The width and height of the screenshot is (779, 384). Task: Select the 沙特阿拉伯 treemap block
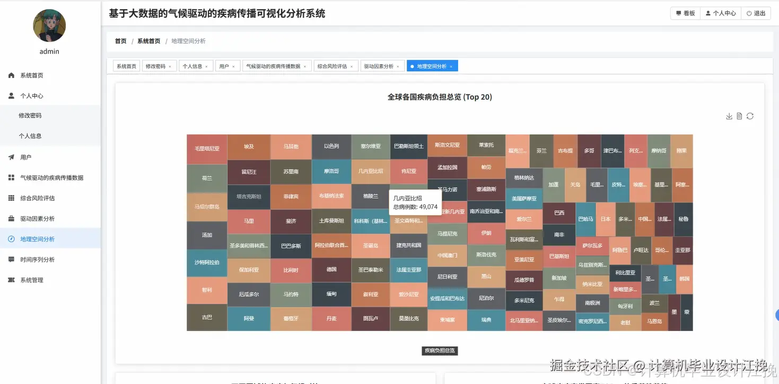(x=207, y=263)
